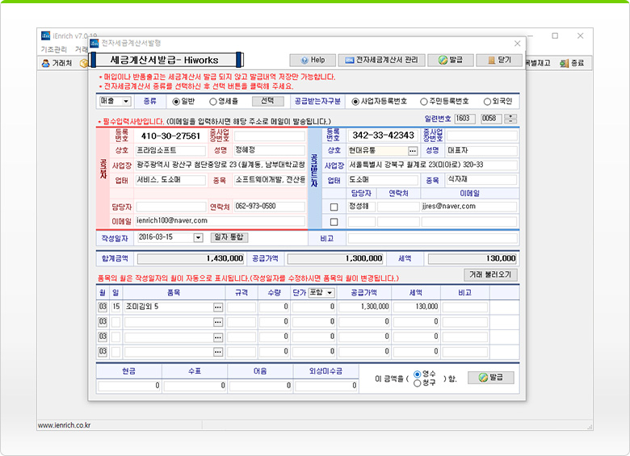Click the 공급가액 total field 1,300,000
The image size is (630, 456).
335,259
